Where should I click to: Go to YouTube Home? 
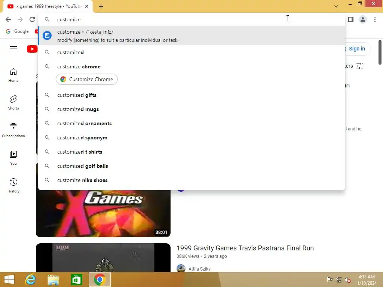(13, 75)
